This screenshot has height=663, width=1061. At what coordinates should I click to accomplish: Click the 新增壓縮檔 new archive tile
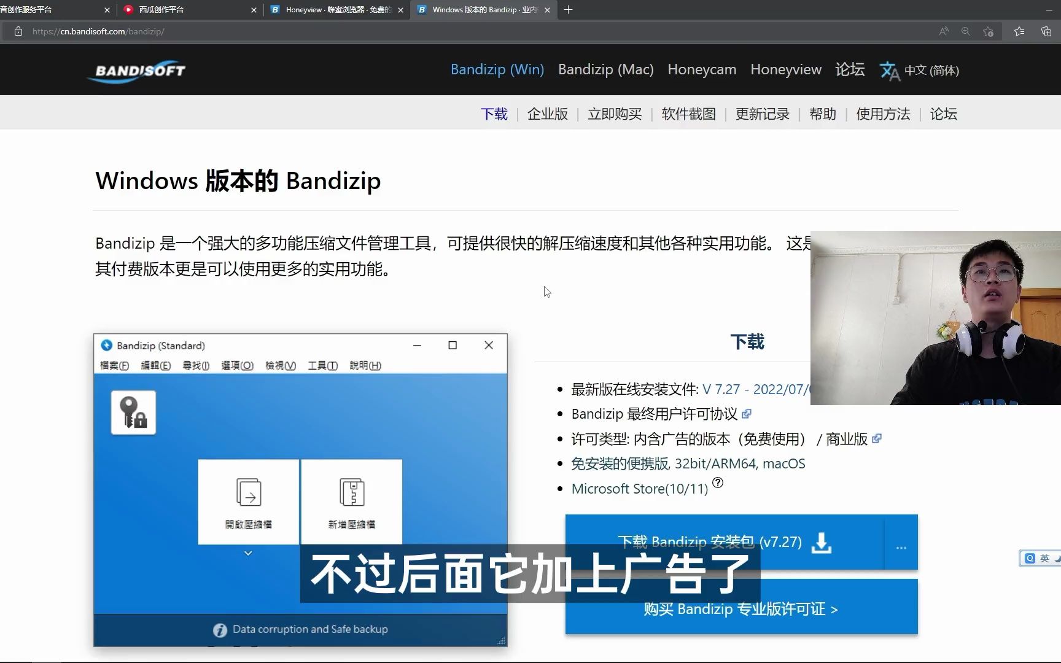point(351,502)
